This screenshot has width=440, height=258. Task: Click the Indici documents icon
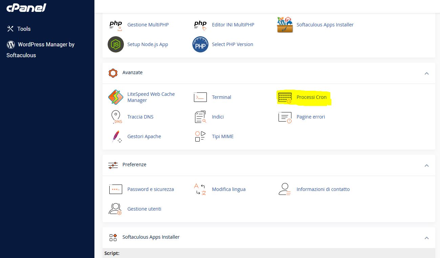[x=200, y=117]
